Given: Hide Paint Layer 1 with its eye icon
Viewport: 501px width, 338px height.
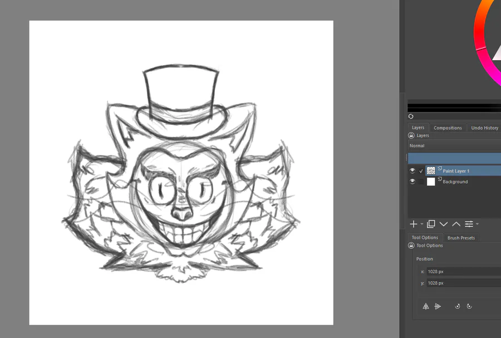Looking at the screenshot, I should point(412,171).
